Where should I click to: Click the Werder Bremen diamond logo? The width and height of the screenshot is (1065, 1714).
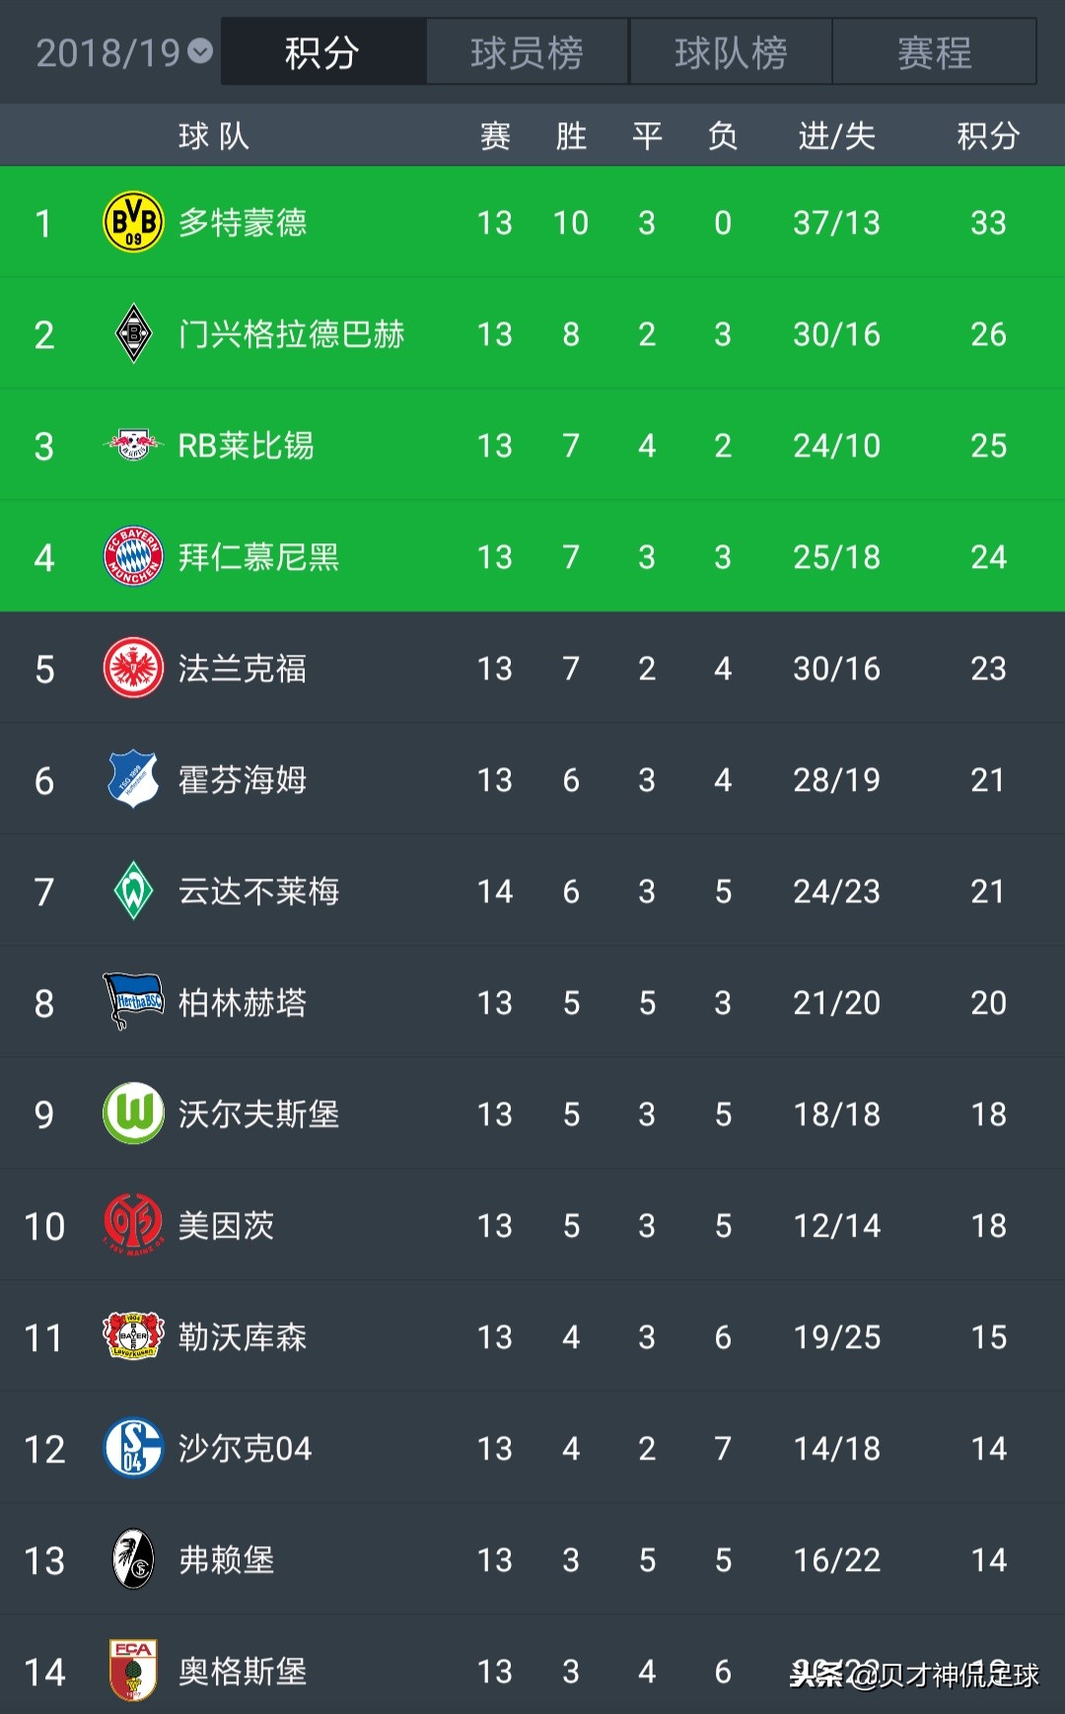click(133, 891)
